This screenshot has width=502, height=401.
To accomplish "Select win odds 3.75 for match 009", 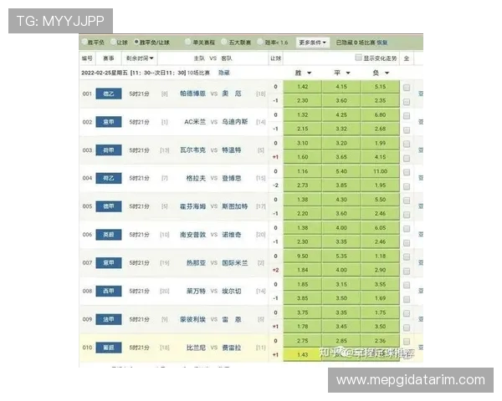I will click(x=303, y=312).
